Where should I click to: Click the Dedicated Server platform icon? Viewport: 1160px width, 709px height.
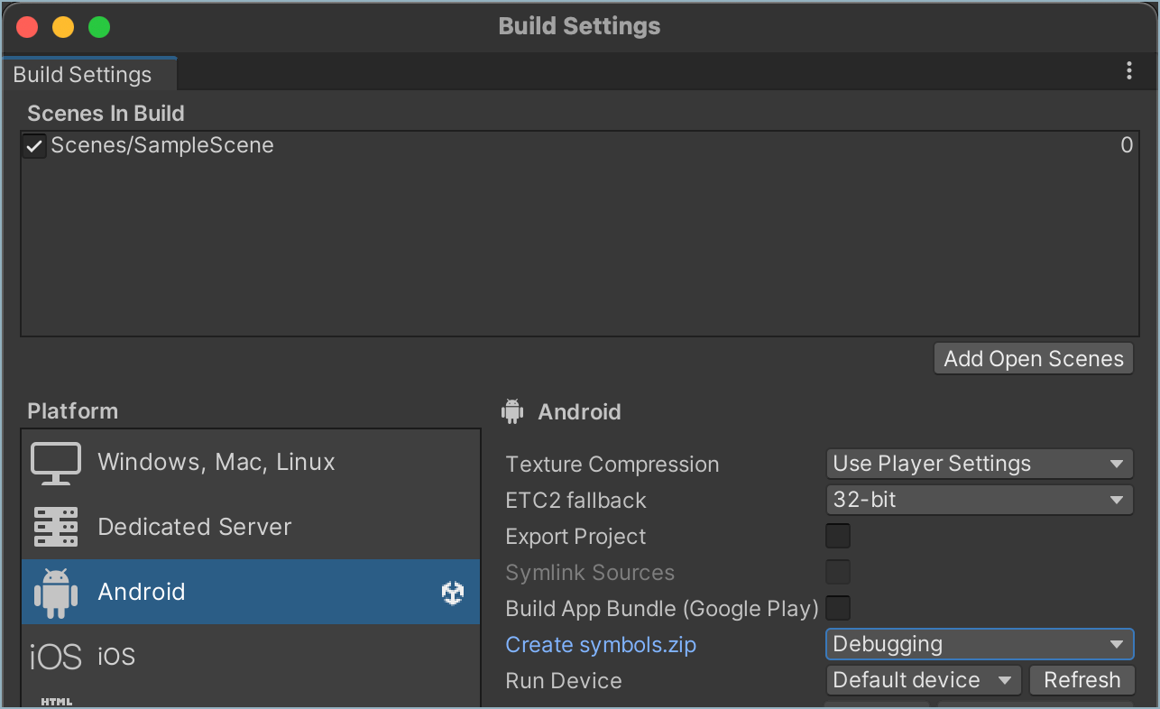click(x=56, y=527)
